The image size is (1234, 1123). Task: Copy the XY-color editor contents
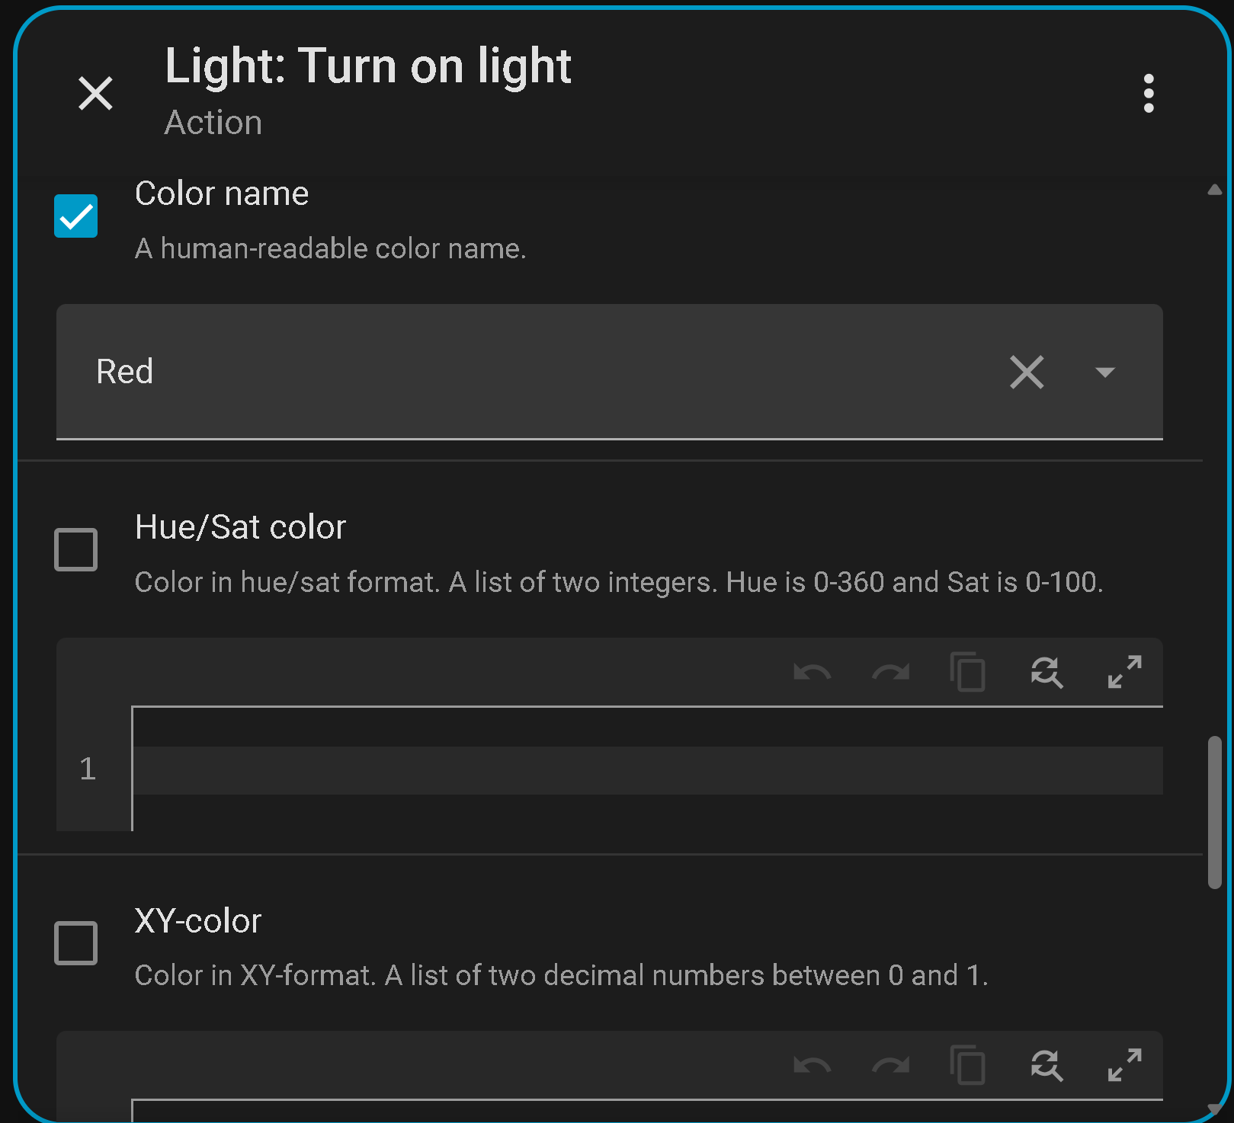click(x=968, y=1066)
